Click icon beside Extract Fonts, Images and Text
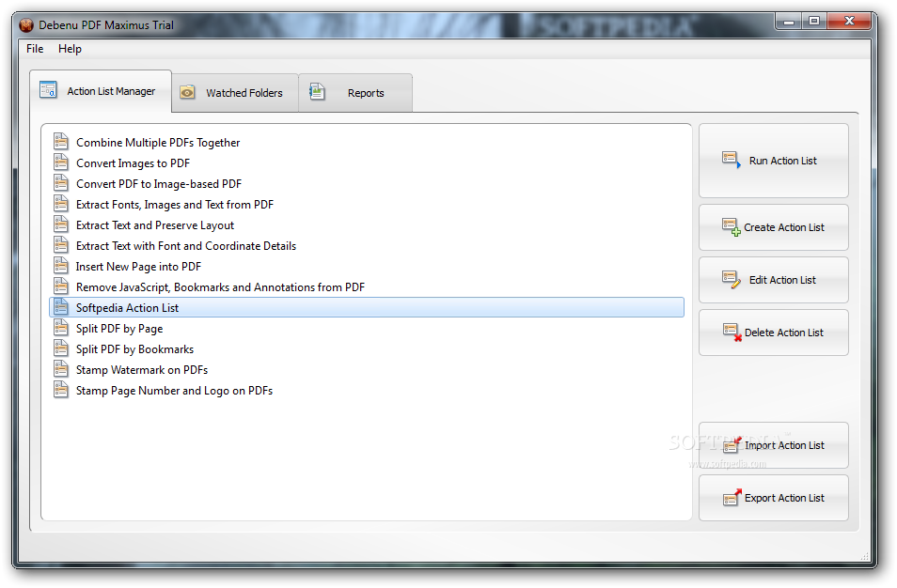The width and height of the screenshot is (897, 588). tap(60, 203)
